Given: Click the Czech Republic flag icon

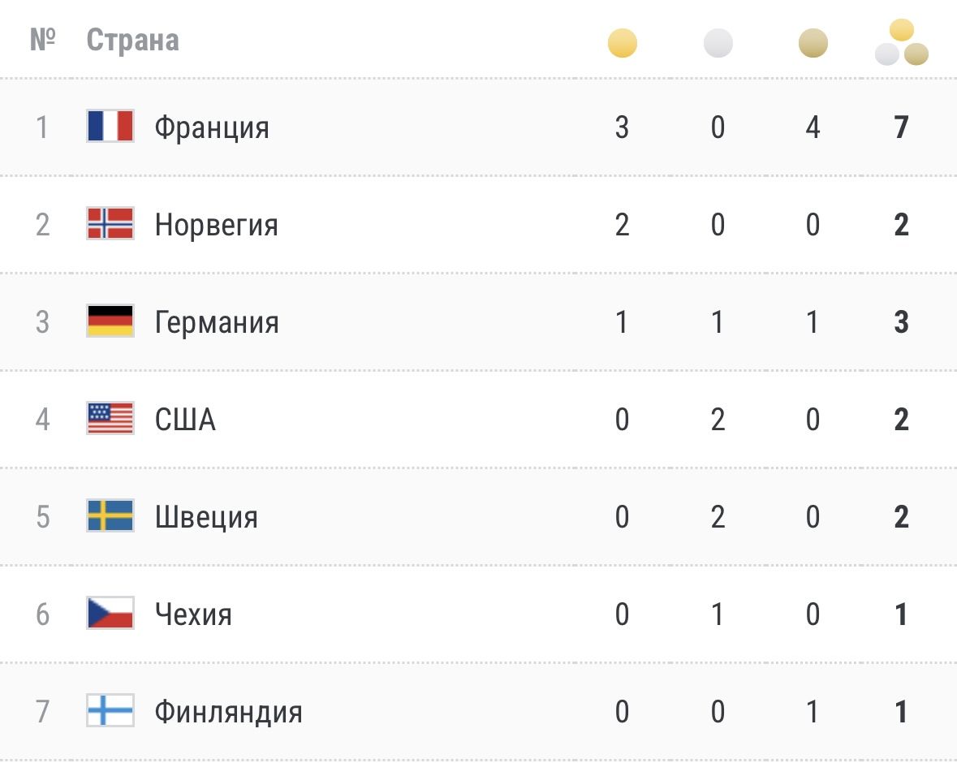Looking at the screenshot, I should [110, 613].
